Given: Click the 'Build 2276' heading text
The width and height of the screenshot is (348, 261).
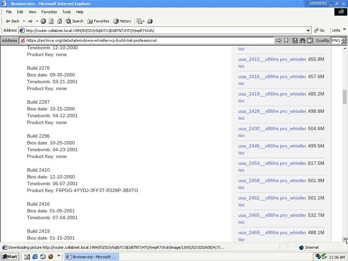Looking at the screenshot, I should [x=38, y=68].
